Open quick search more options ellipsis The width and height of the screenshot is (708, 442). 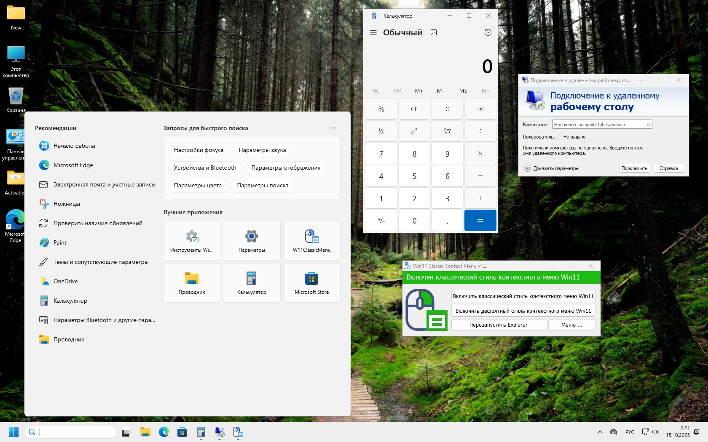click(x=333, y=128)
